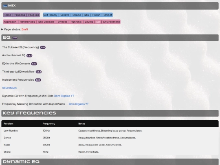The height and width of the screenshot is (165, 220).
Task: Click the badge after Third-party EQ workflow
Action: point(39,72)
